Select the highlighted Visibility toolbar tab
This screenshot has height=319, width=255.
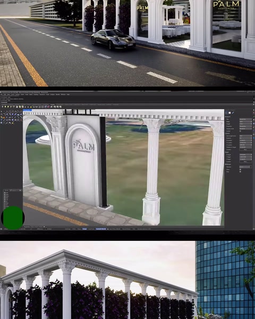coord(53,105)
